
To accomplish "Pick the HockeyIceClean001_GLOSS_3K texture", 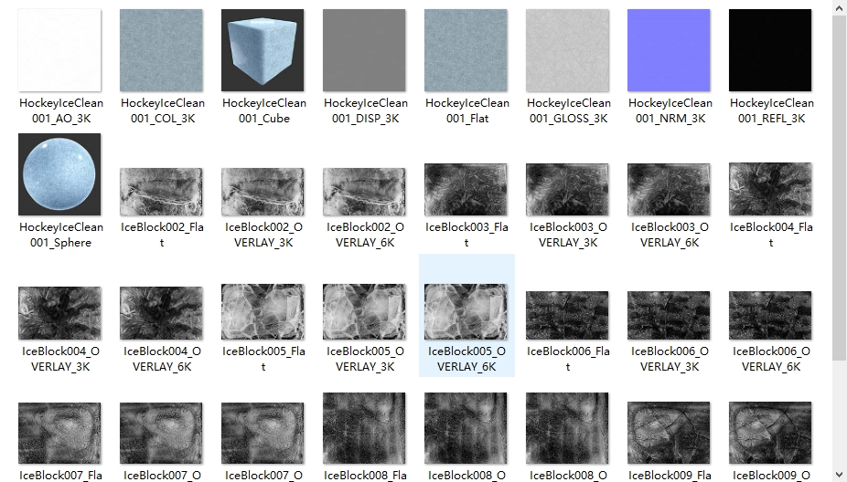I will [568, 50].
